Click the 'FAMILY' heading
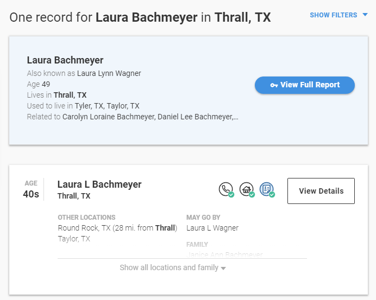The image size is (376, 300). (197, 245)
